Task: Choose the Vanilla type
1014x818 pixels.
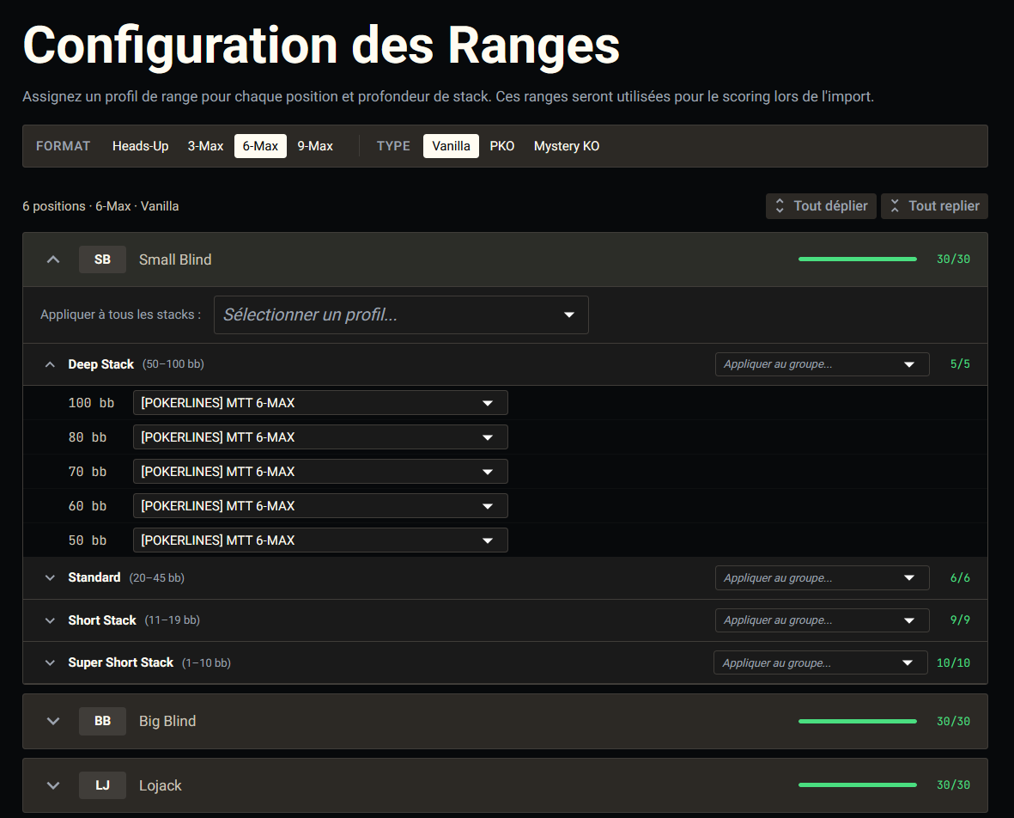Action: click(x=451, y=146)
